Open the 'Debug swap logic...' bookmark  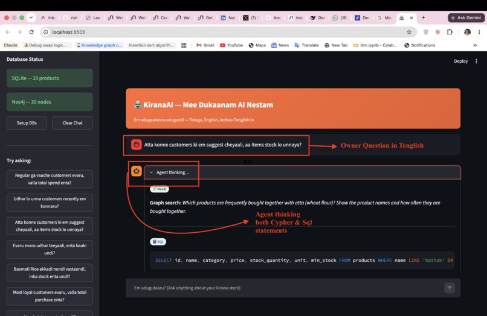pyautogui.click(x=45, y=45)
